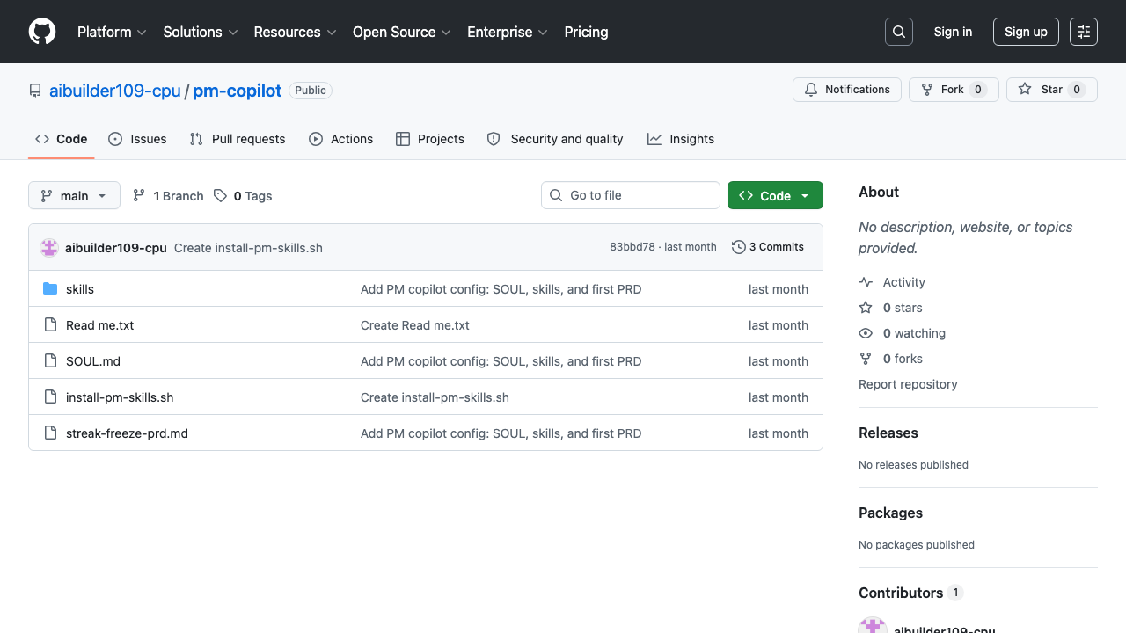Open commit hash 83bbd78
This screenshot has width=1126, height=633.
pyautogui.click(x=632, y=247)
